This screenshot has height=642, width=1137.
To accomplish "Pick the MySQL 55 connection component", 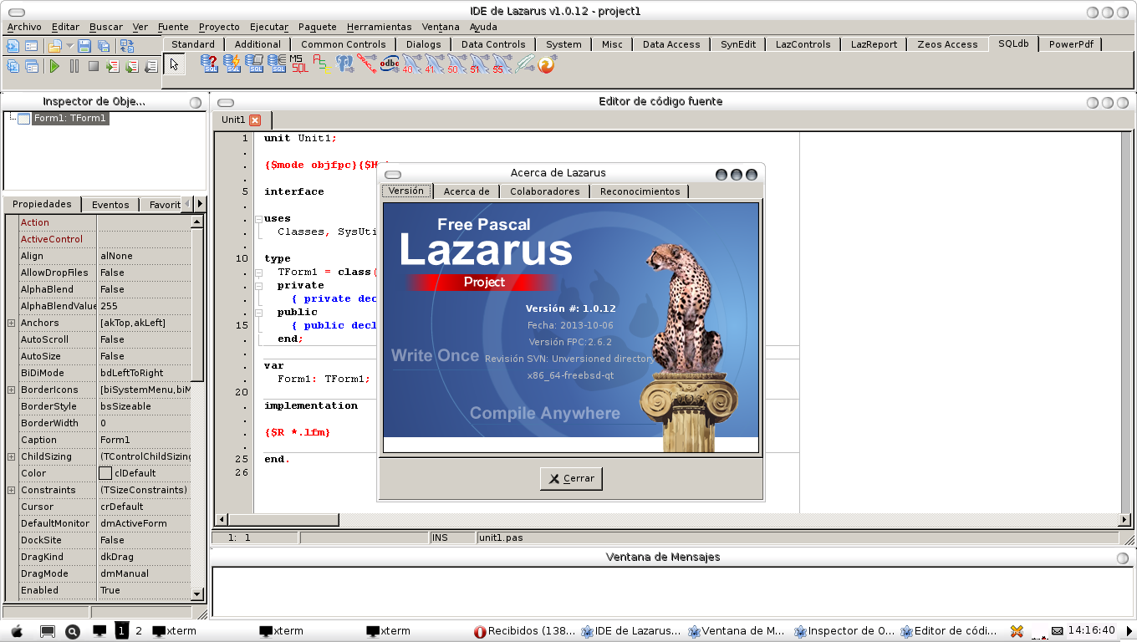I will coord(502,64).
